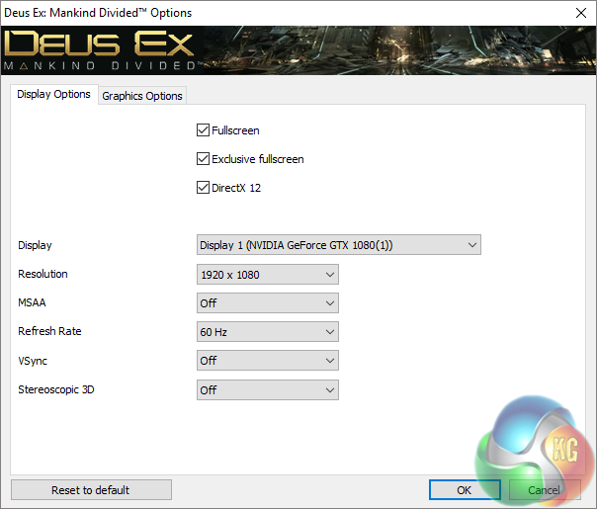Viewport: 597px width, 509px height.
Task: Switch to Graphics Options tab
Action: point(142,96)
